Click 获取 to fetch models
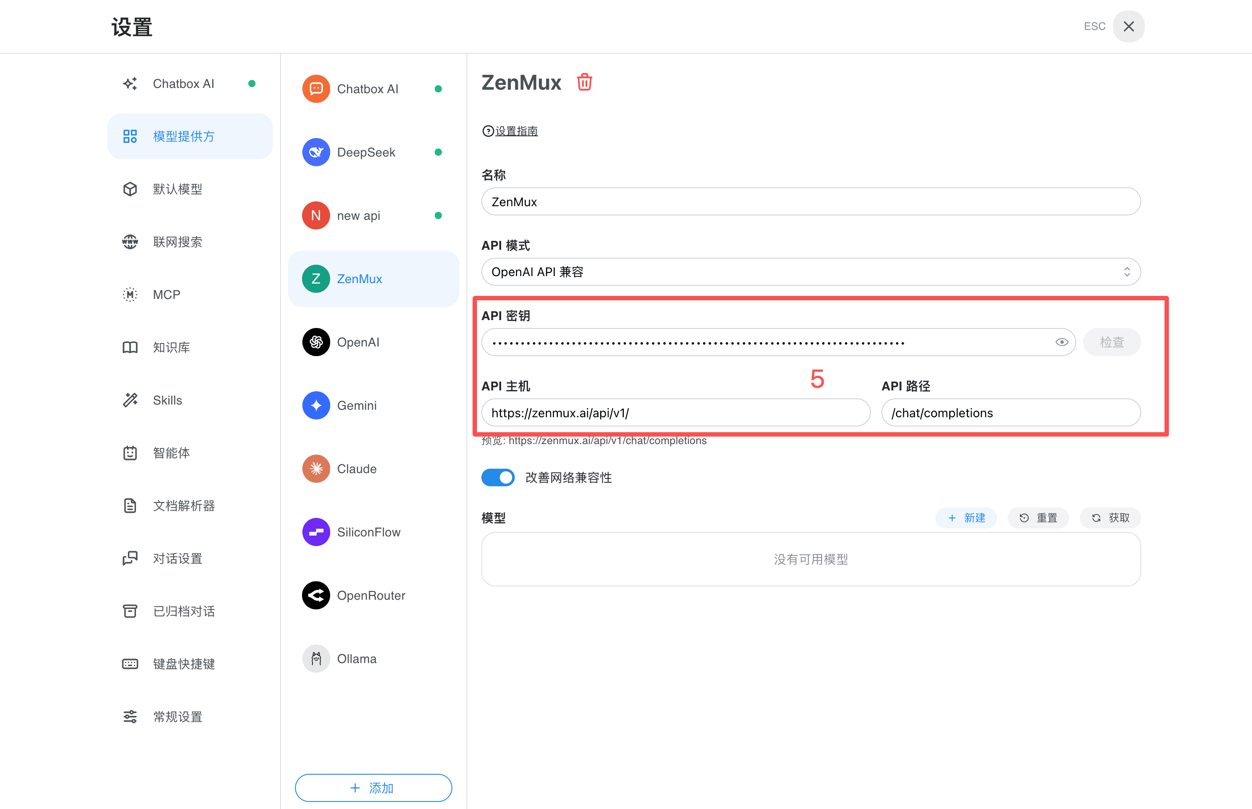 [1110, 518]
